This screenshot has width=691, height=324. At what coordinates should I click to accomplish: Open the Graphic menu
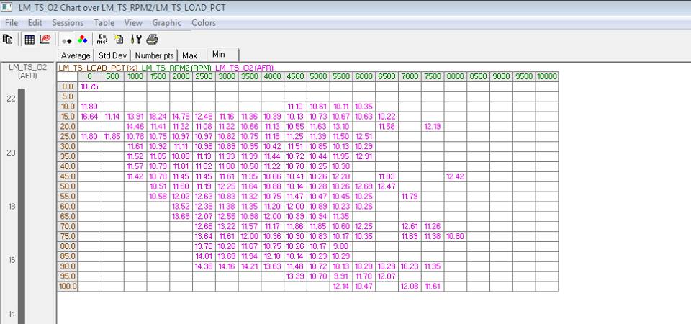click(166, 22)
